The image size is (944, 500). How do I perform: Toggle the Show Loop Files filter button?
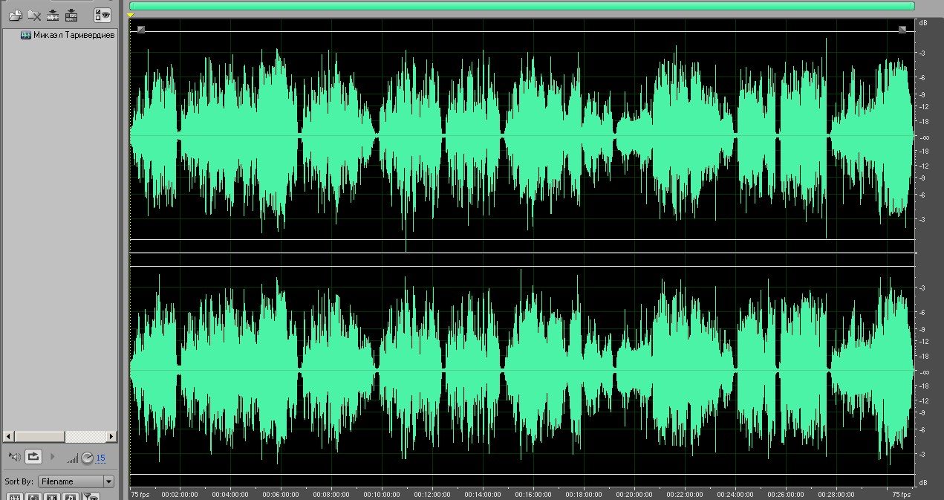33,496
